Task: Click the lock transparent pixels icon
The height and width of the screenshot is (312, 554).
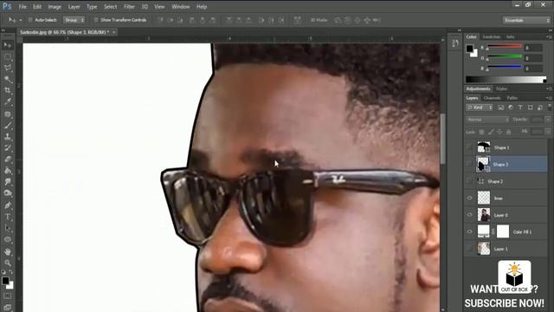Action: point(481,132)
